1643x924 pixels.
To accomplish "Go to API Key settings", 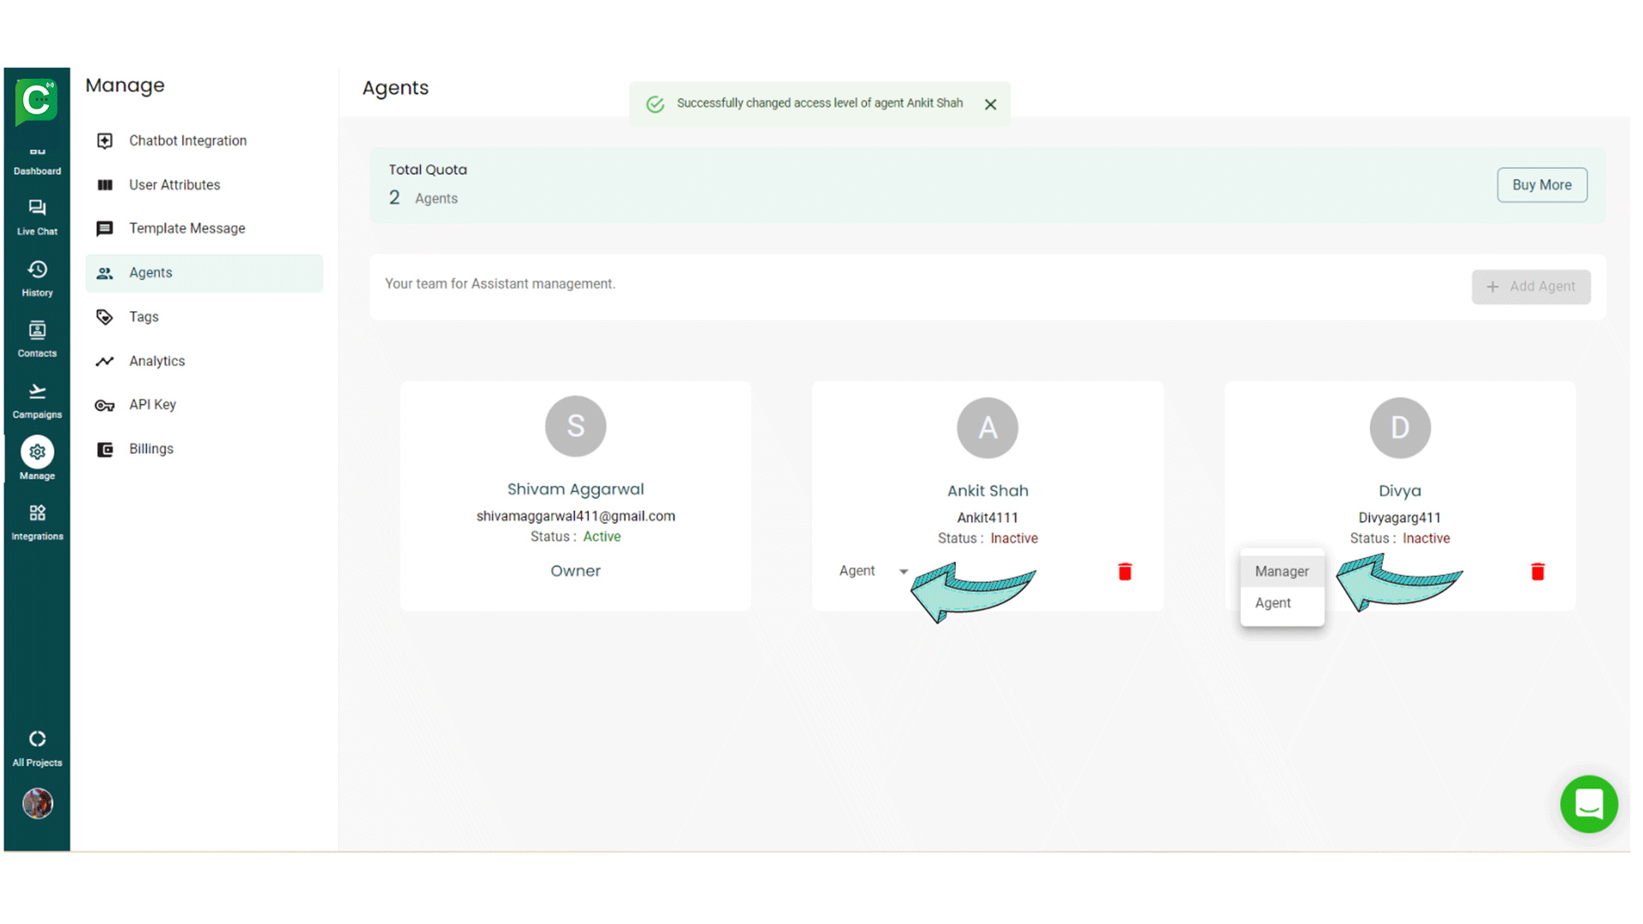I will (x=152, y=405).
